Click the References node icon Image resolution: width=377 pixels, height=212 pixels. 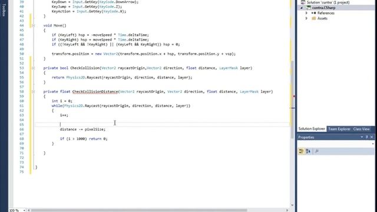pos(313,13)
